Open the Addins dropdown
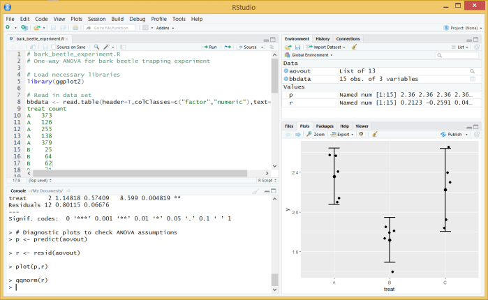Image resolution: width=488 pixels, height=300 pixels. pos(165,28)
